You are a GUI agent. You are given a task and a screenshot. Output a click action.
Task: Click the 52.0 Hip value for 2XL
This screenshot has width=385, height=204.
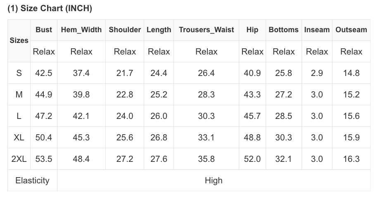252,159
